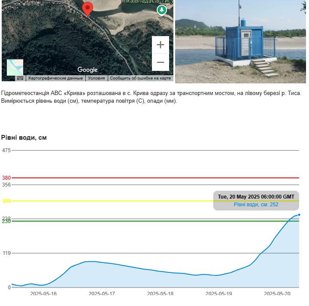This screenshot has height=306, width=309.
Task: Click the yellow 300 threshold line
Action: 129,201
